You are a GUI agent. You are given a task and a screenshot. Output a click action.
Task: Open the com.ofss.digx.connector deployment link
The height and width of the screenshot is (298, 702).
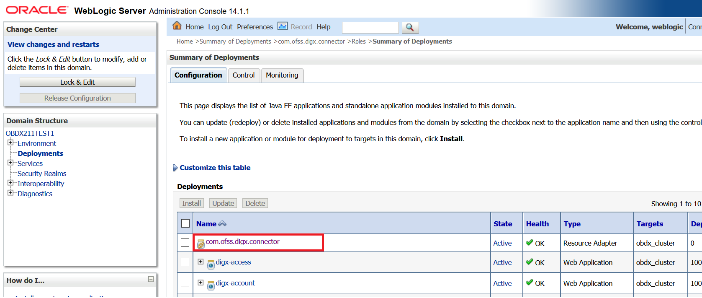(242, 241)
